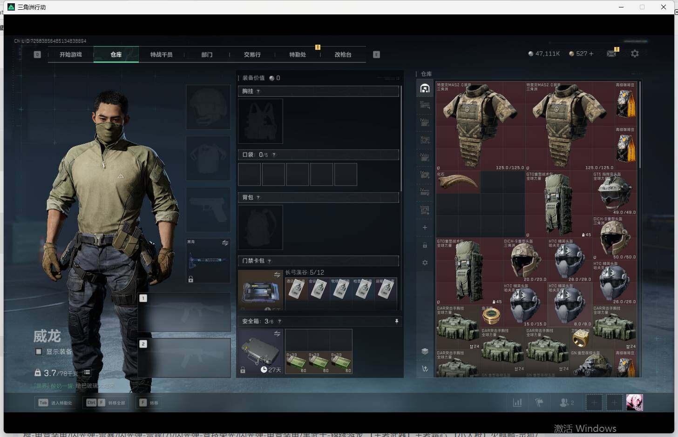678x437 pixels.
Task: Click primary weapon slot 1
Action: tap(184, 312)
